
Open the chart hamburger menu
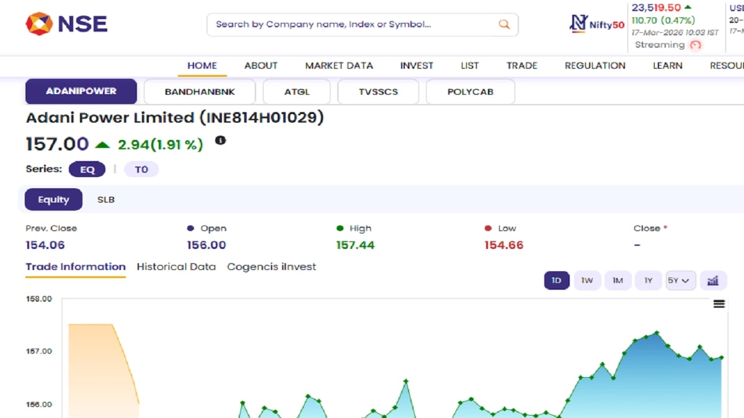tap(719, 303)
